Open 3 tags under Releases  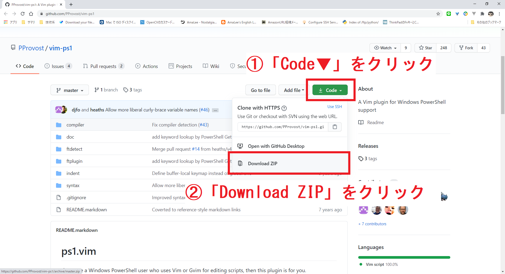coord(368,159)
